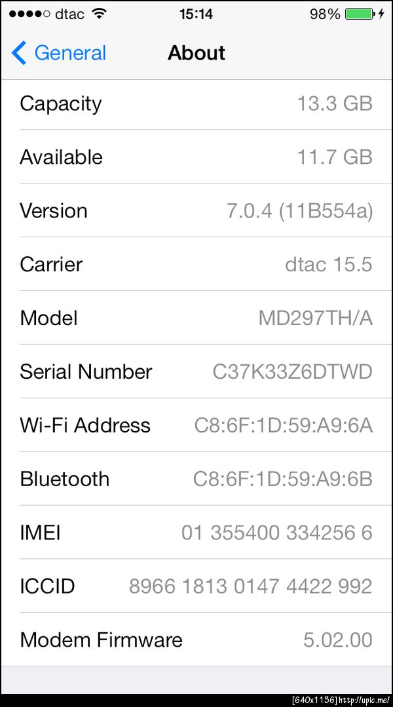The image size is (393, 707).
Task: Tap the 15:14 status bar clock
Action: click(x=196, y=14)
